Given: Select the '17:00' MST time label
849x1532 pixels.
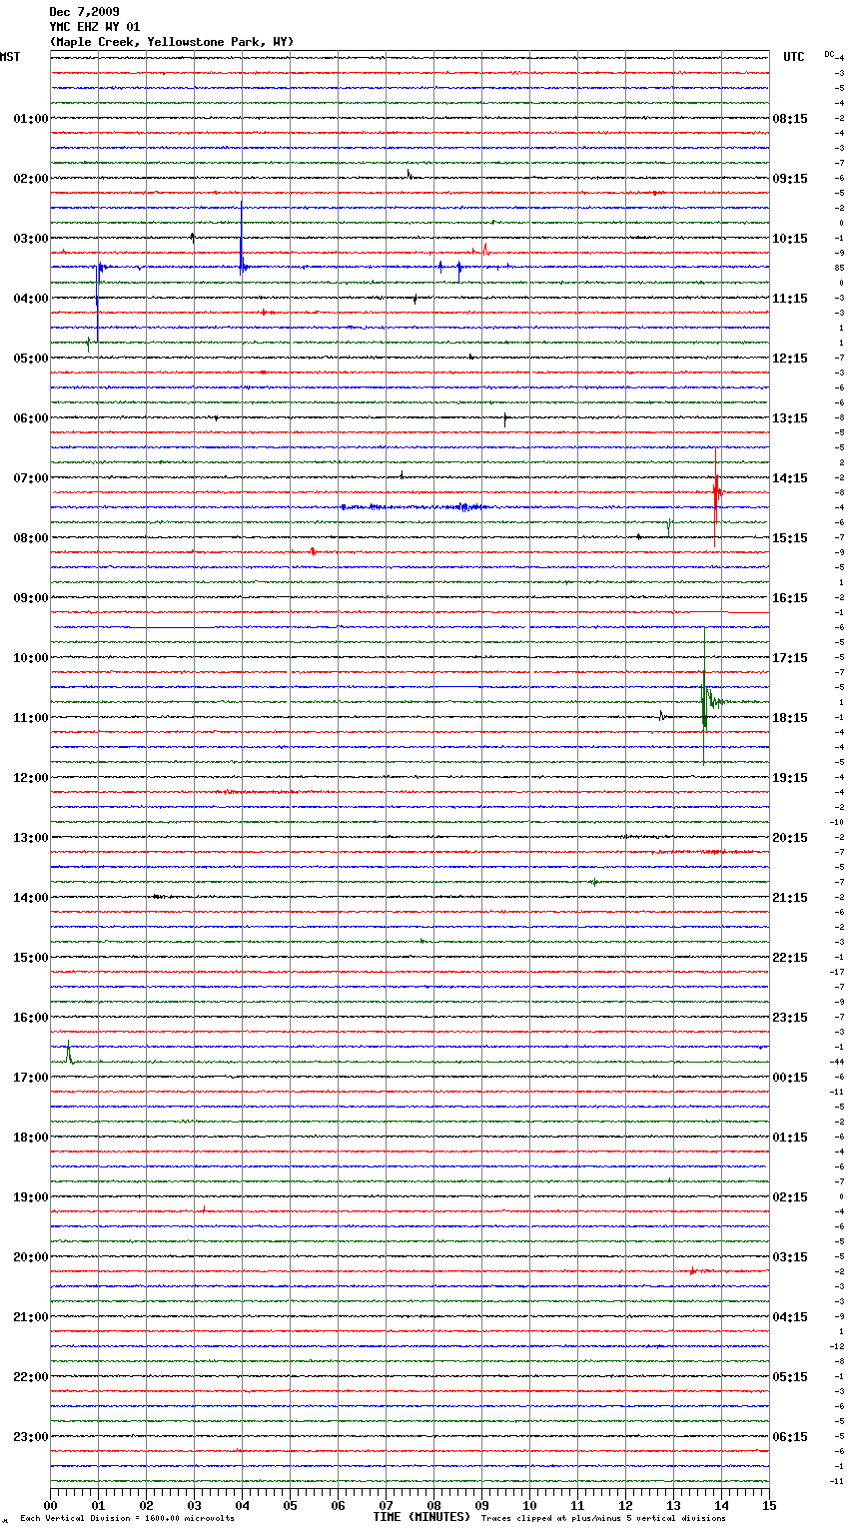Looking at the screenshot, I should coord(31,1078).
